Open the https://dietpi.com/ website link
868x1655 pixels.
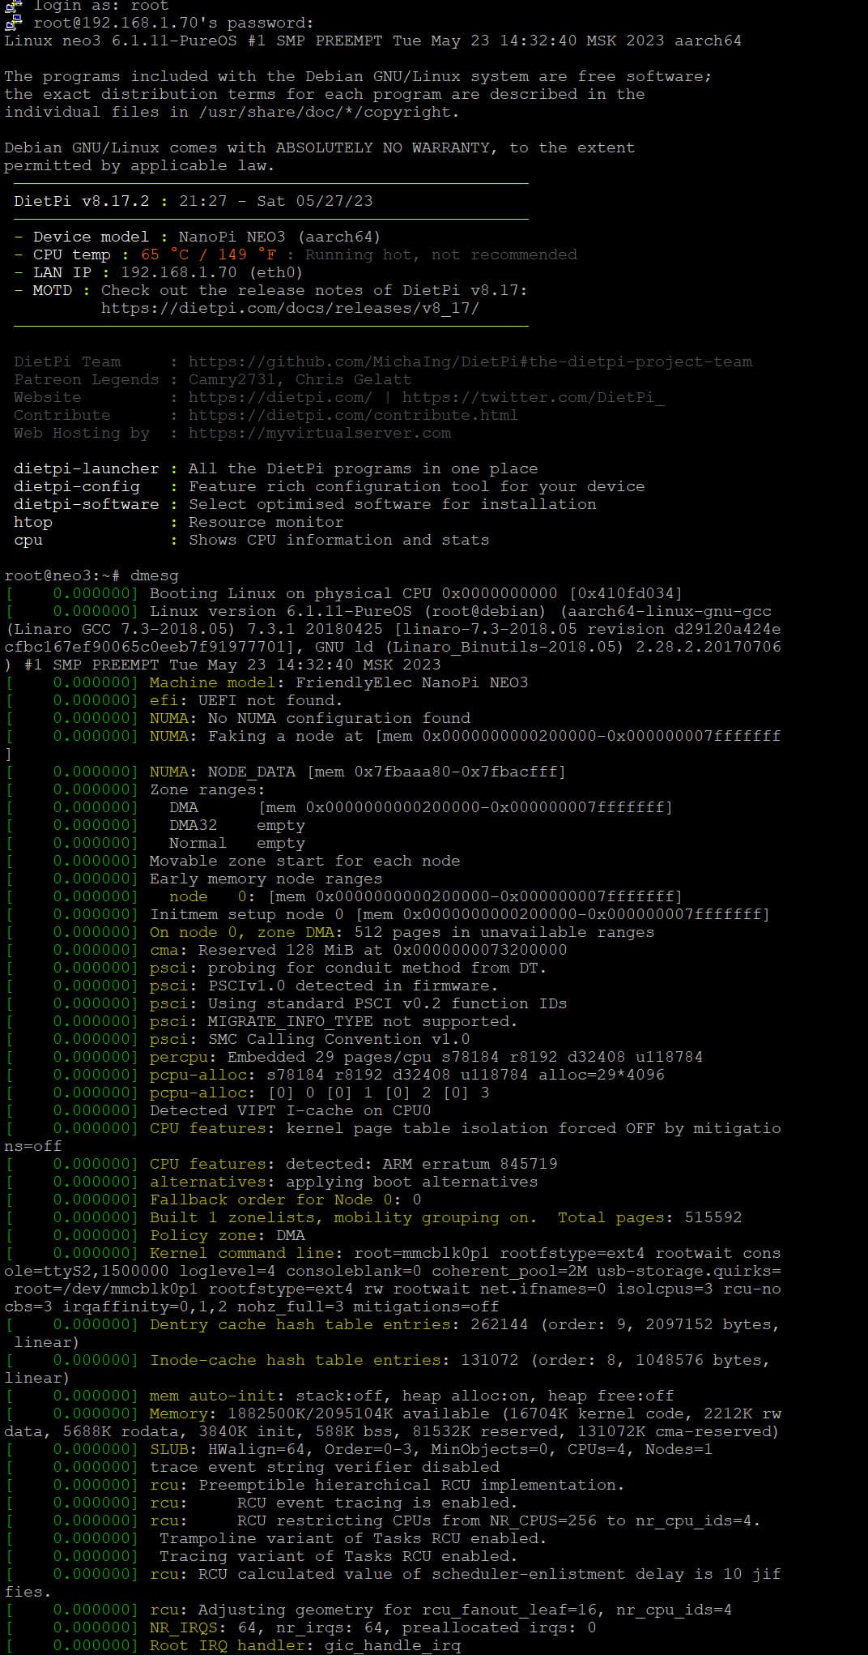[280, 397]
